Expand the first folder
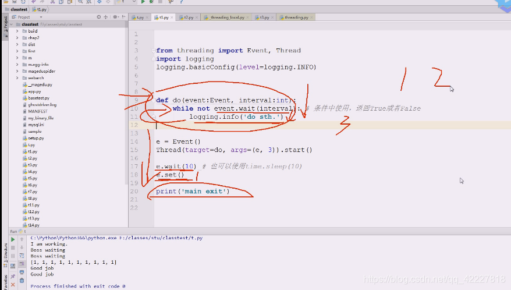This screenshot has height=290, width=511. click(17, 51)
